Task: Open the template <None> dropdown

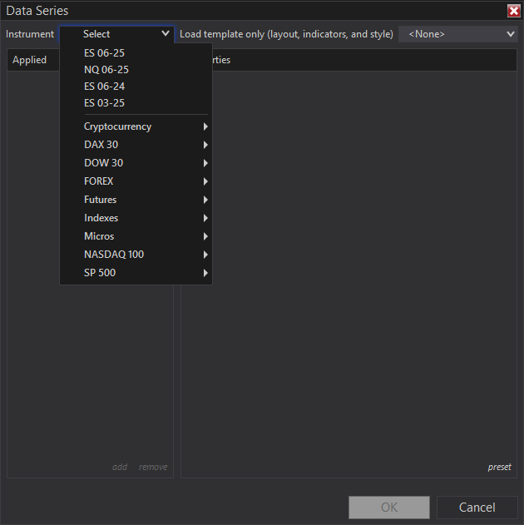Action: [x=457, y=34]
